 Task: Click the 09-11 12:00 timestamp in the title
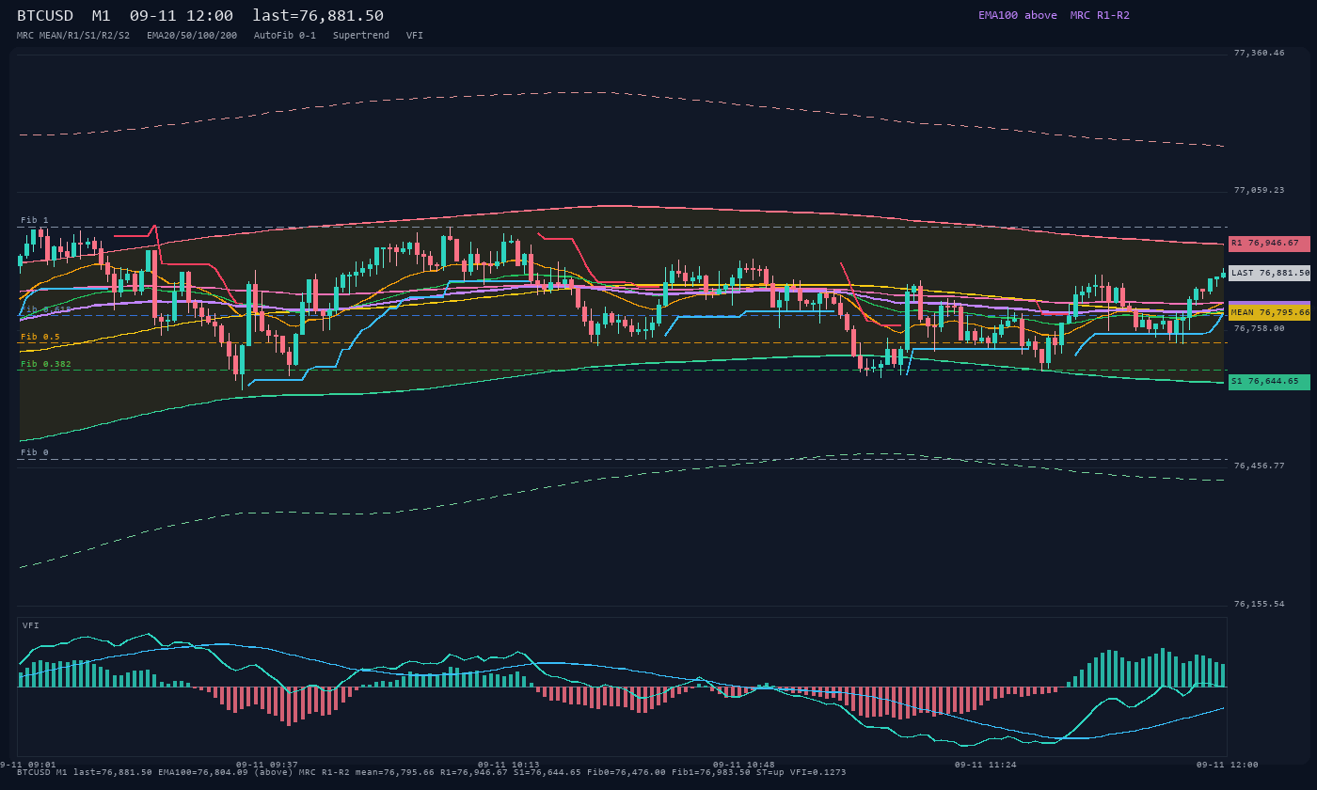[x=182, y=16]
